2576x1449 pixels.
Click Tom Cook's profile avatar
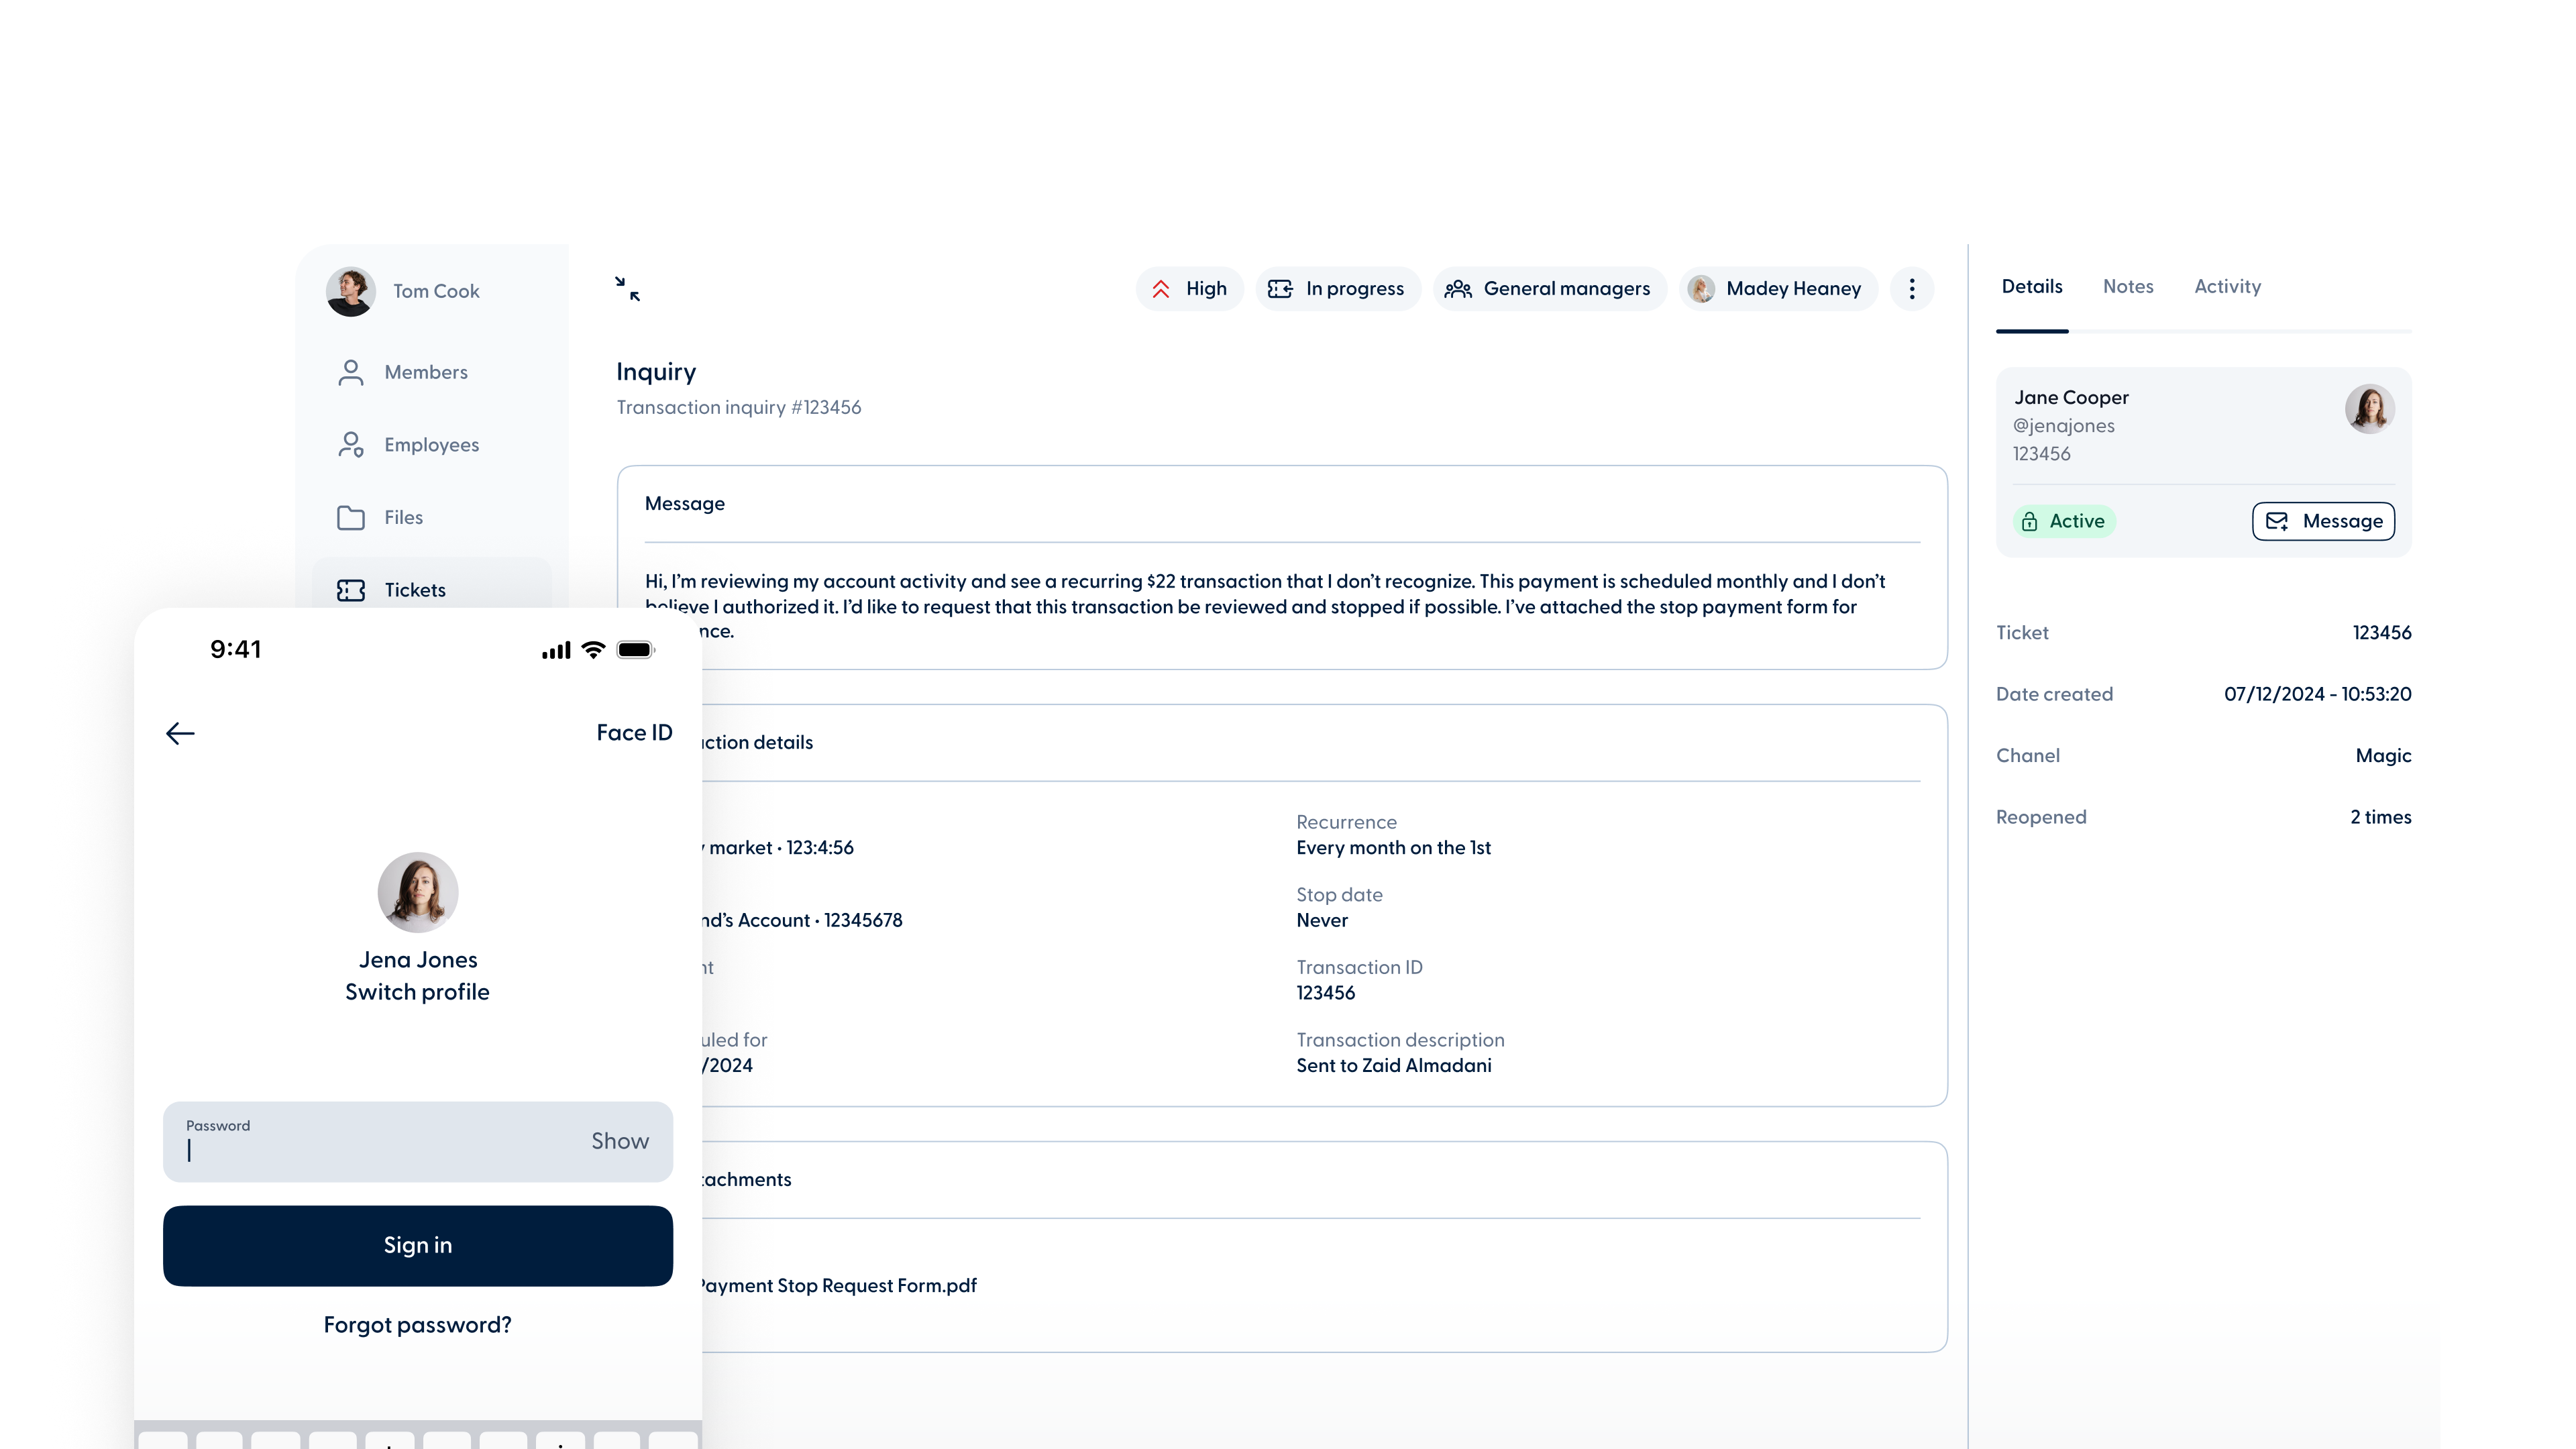click(x=351, y=291)
